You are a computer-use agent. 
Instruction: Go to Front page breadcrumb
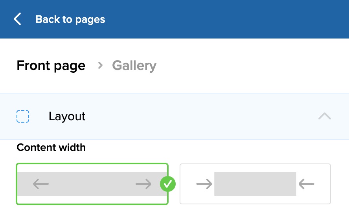click(51, 66)
